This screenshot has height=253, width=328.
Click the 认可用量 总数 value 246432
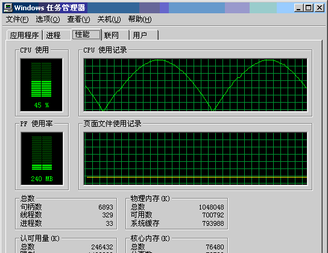coord(102,247)
